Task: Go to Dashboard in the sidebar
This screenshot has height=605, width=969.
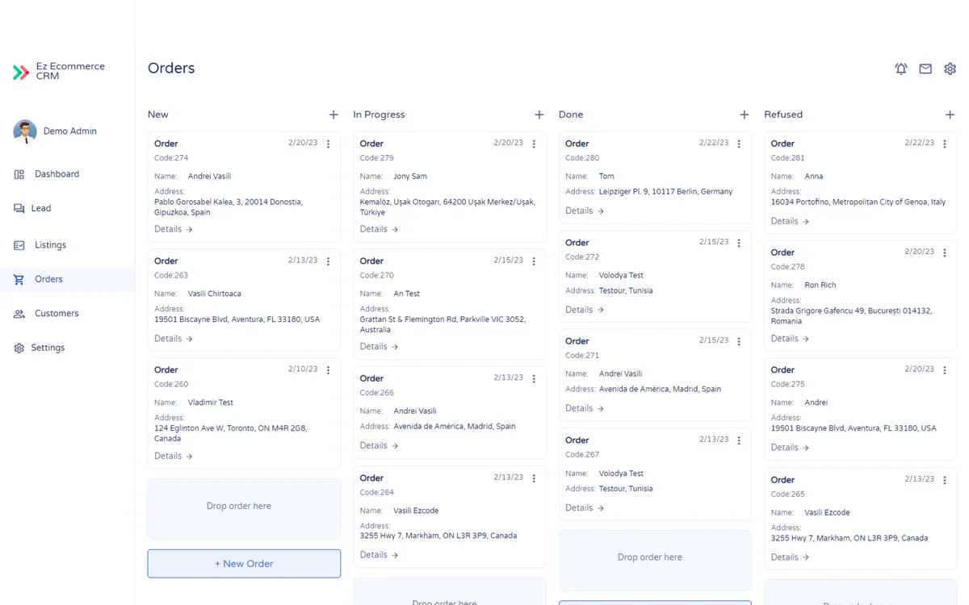Action: (67, 174)
